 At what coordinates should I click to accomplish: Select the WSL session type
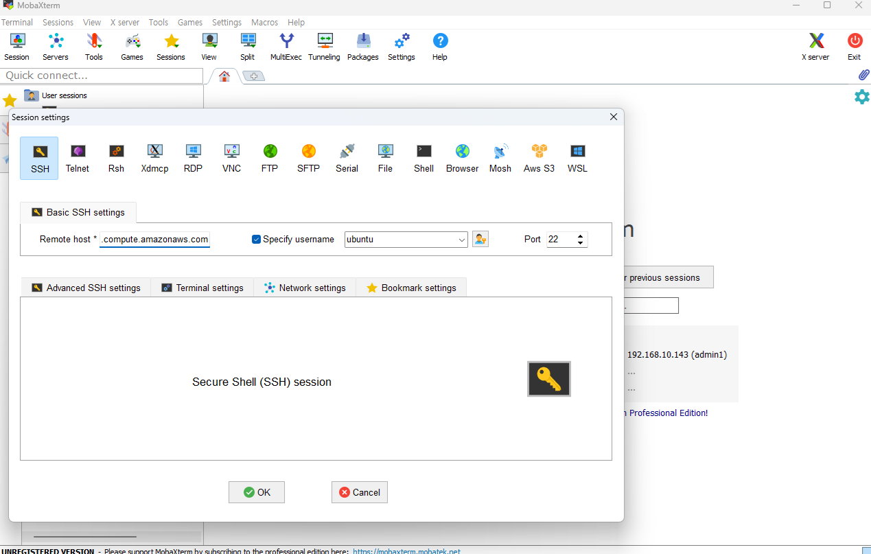coord(577,158)
